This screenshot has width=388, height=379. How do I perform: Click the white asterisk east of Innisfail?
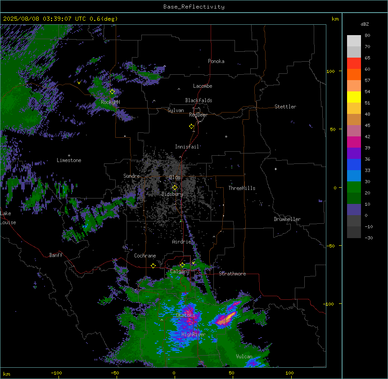point(226,136)
